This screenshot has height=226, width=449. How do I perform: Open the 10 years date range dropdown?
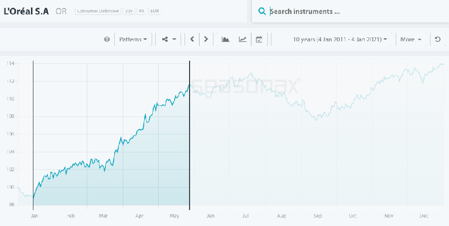340,39
